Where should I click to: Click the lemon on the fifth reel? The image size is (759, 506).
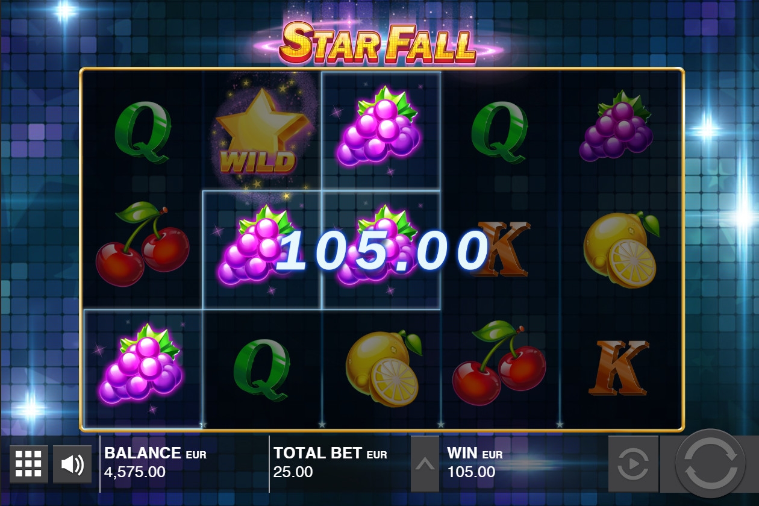coord(620,249)
